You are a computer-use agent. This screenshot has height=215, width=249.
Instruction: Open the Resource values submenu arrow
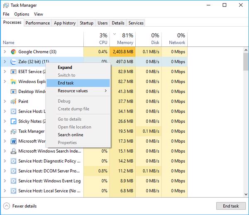pyautogui.click(x=106, y=91)
